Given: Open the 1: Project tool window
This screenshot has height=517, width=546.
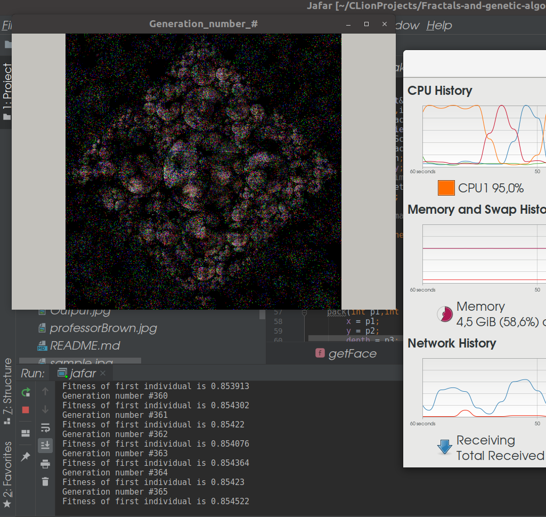Looking at the screenshot, I should (x=7, y=92).
